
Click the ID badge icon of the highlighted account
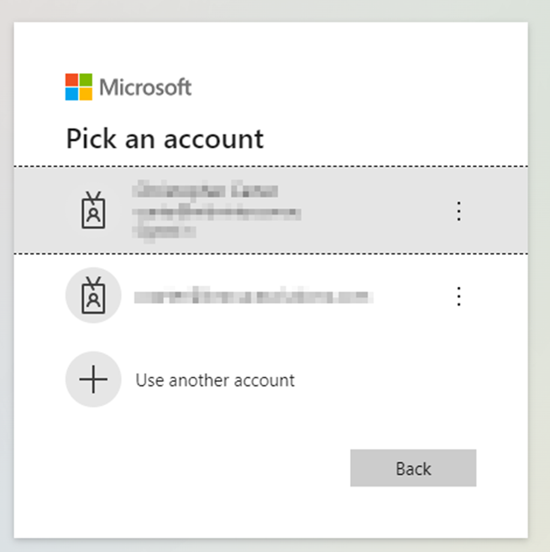92,210
